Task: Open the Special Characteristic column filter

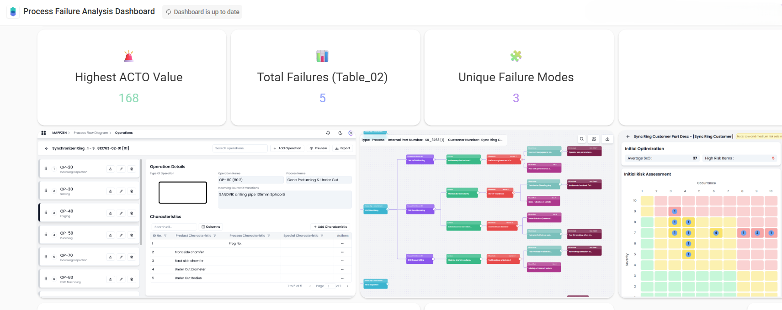Action: tap(322, 236)
